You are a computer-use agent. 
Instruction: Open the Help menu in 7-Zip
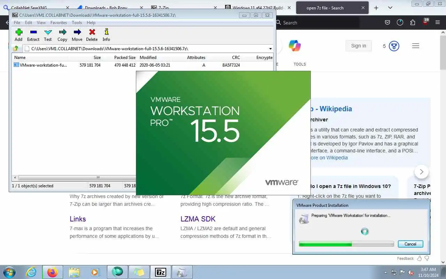coord(91,23)
